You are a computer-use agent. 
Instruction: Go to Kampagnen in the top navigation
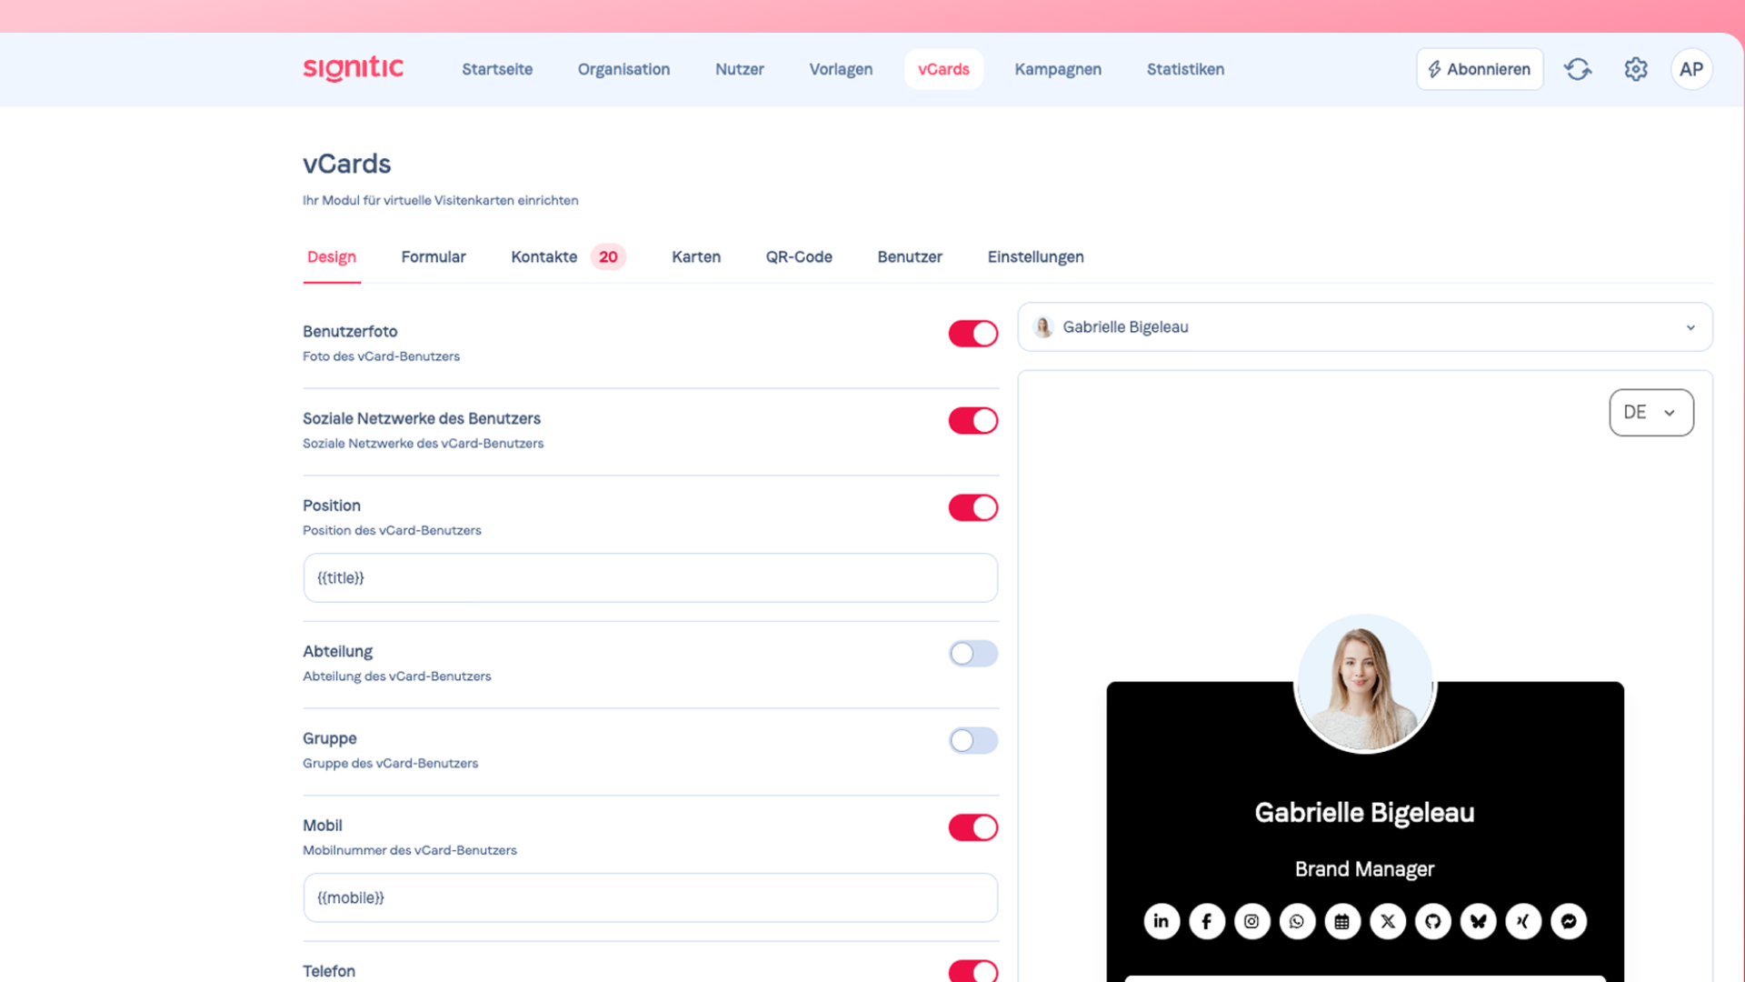click(1057, 69)
